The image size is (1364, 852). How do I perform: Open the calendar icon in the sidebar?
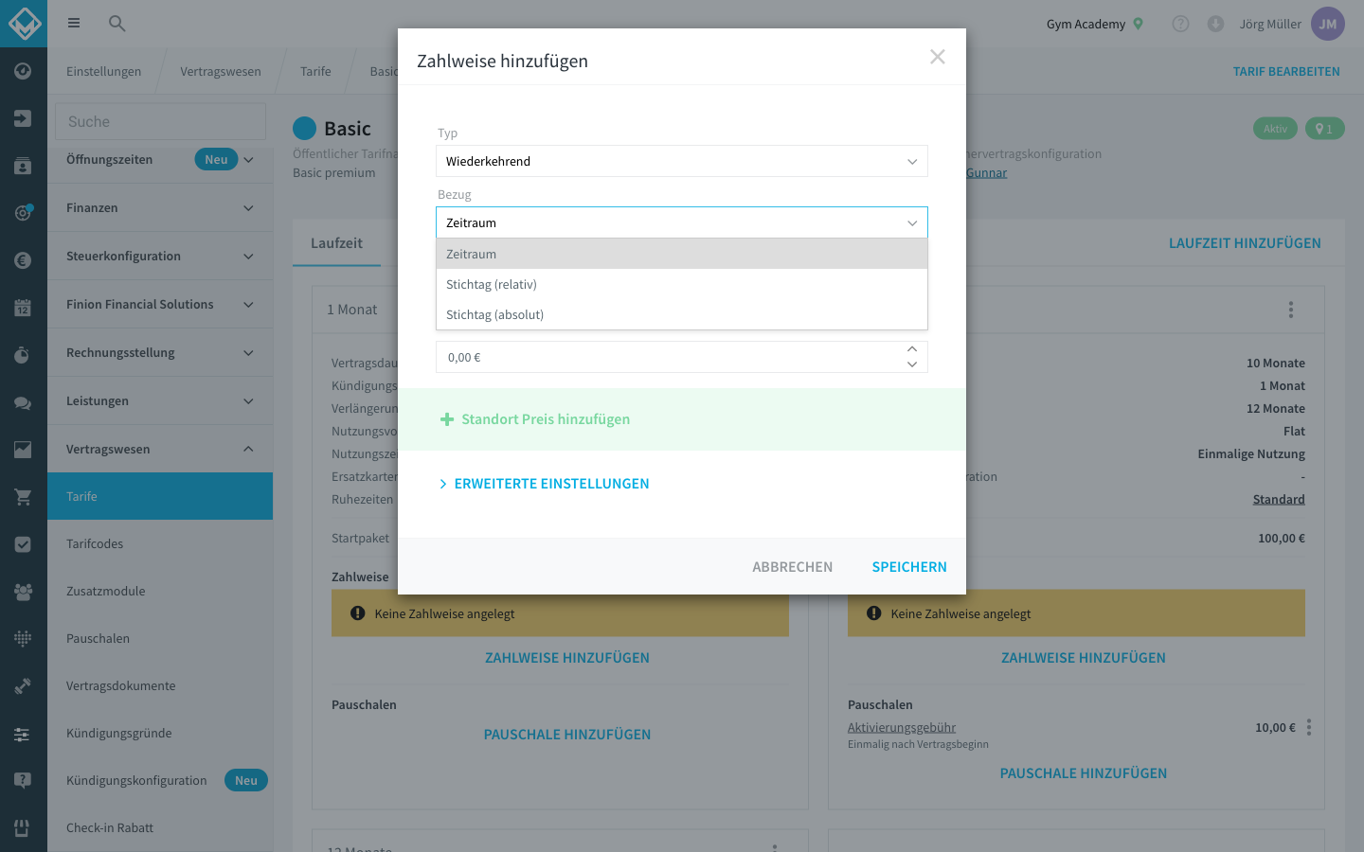(x=24, y=308)
